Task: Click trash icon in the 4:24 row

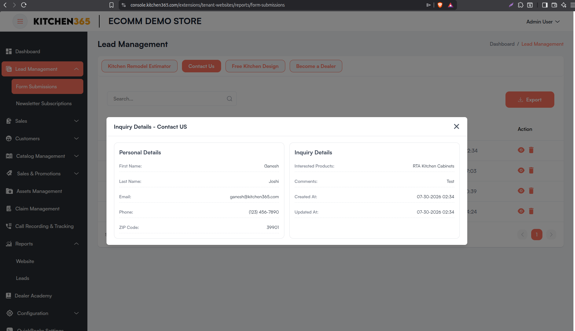Action: 531,211
